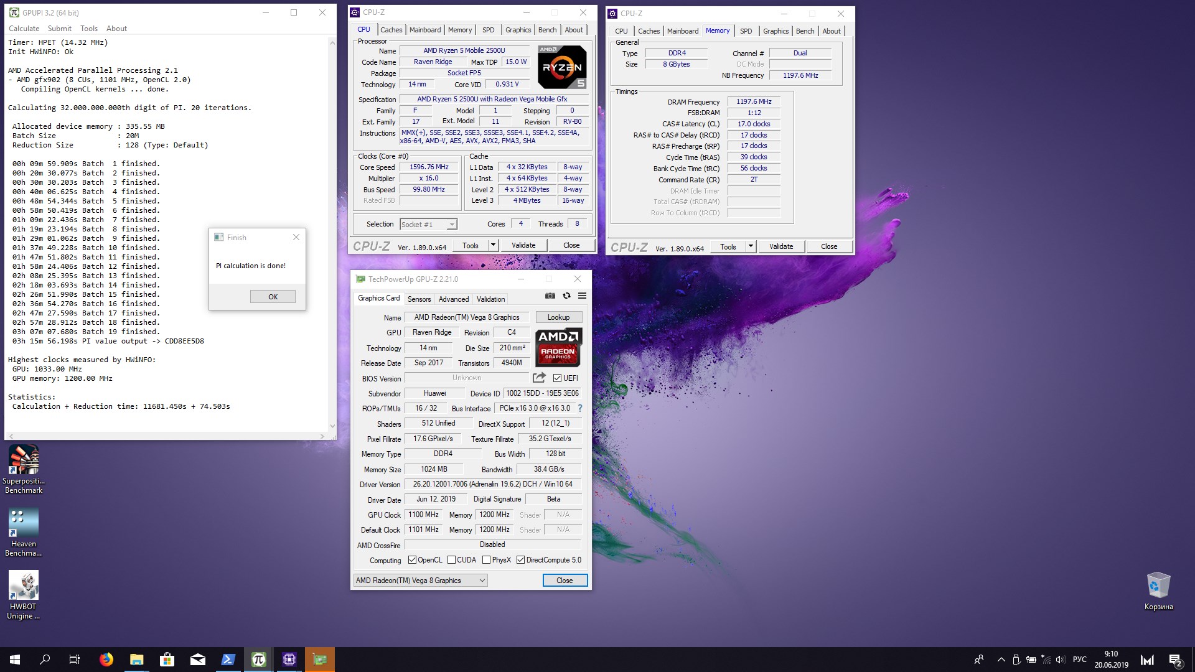Click OK in the Finish dialog
This screenshot has height=672, width=1195.
[273, 297]
